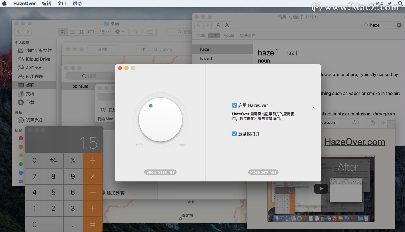Click the min label of the knob
Screen dimensions: 405x232
click(x=139, y=145)
